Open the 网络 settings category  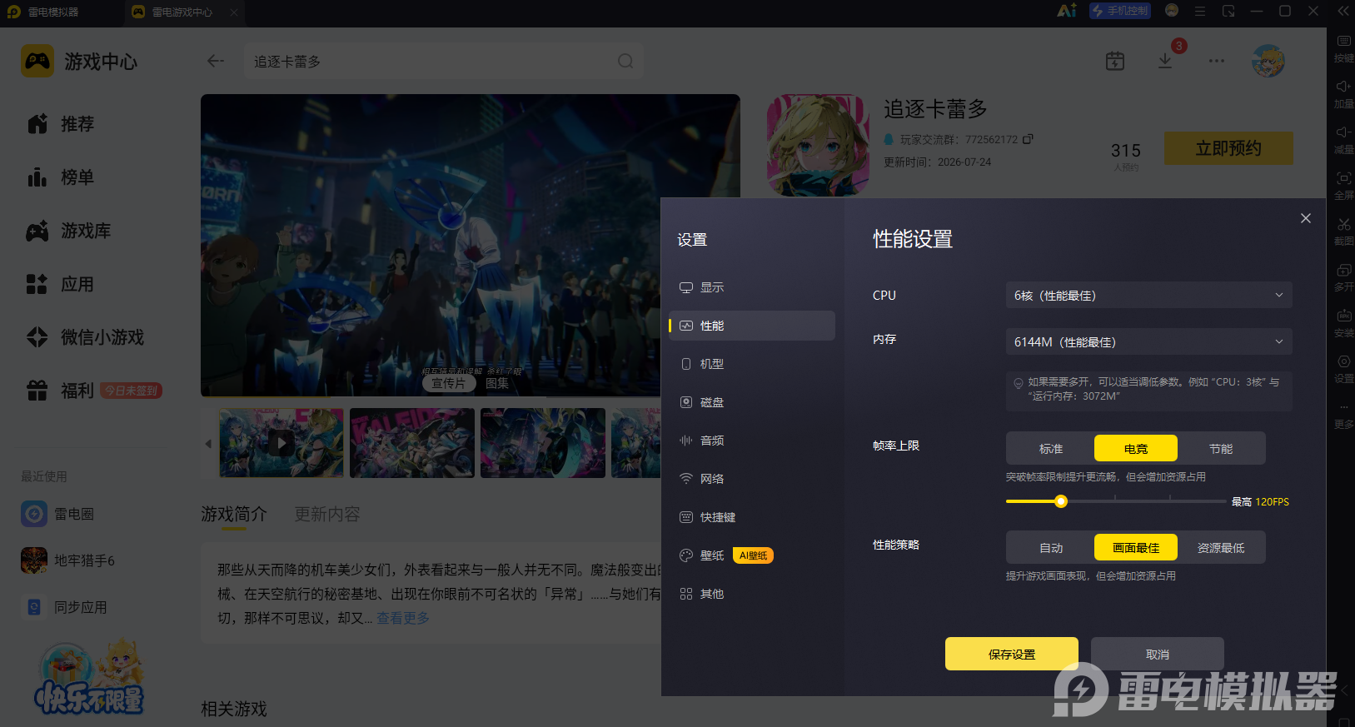click(752, 479)
